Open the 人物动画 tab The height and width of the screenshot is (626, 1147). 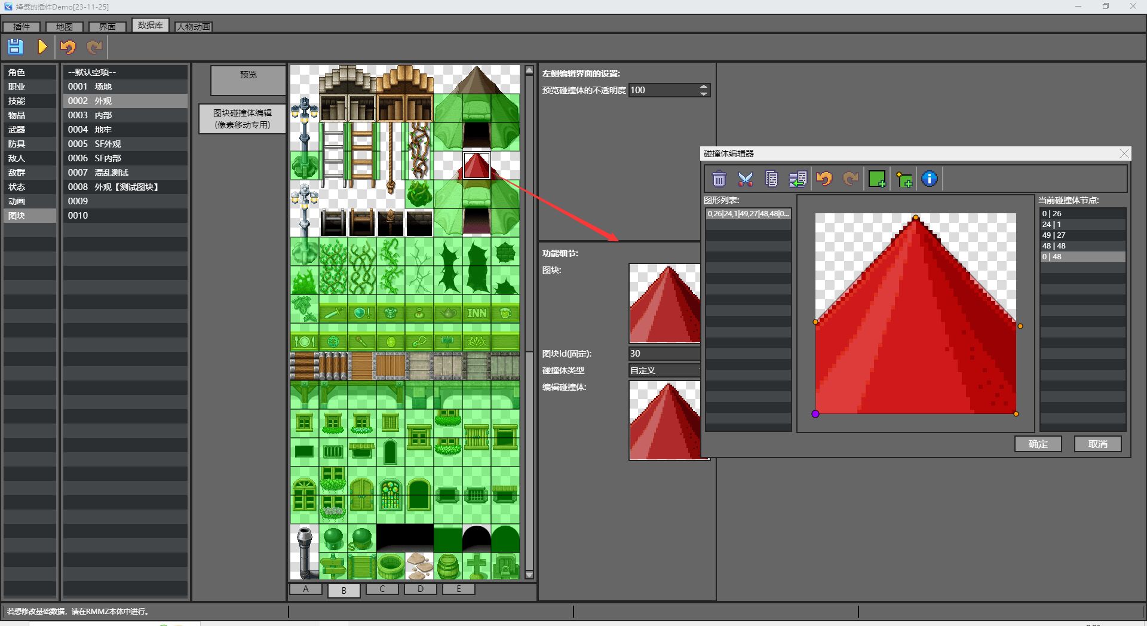[194, 27]
